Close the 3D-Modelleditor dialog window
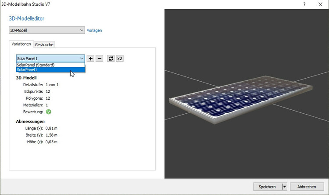The height and width of the screenshot is (195, 329). (x=321, y=4)
